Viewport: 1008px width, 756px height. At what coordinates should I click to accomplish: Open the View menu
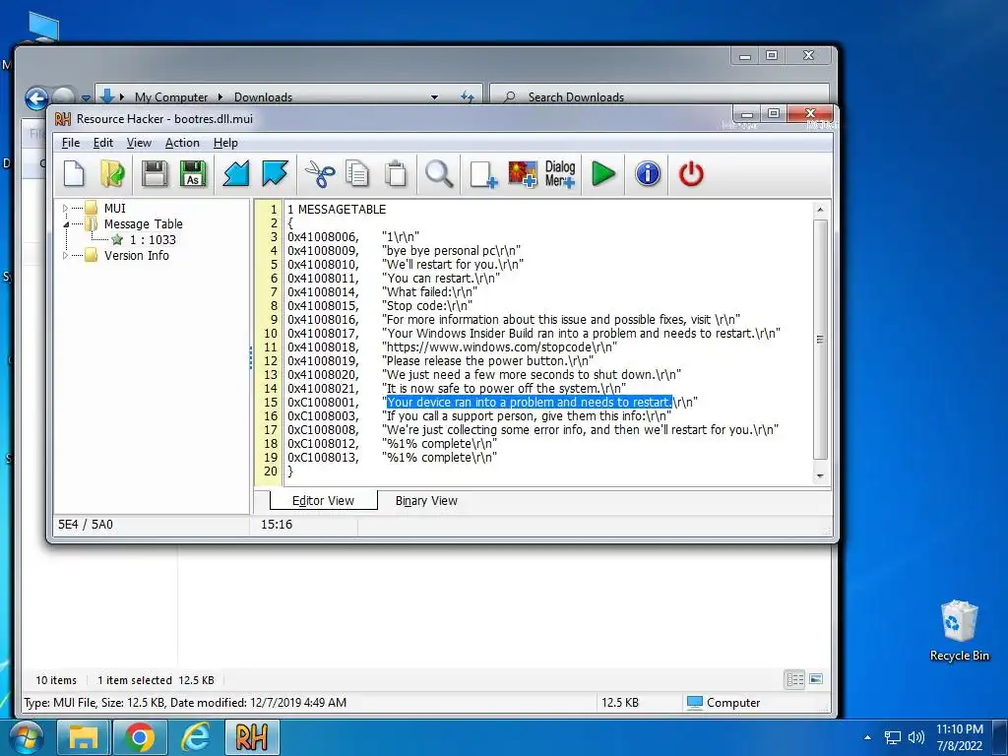pos(139,143)
